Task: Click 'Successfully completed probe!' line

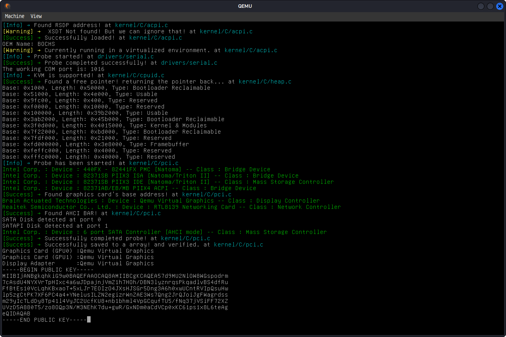Action: point(106,238)
